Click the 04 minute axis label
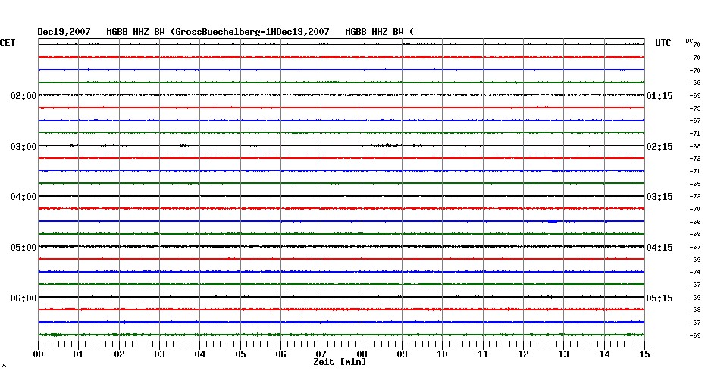 [x=200, y=354]
